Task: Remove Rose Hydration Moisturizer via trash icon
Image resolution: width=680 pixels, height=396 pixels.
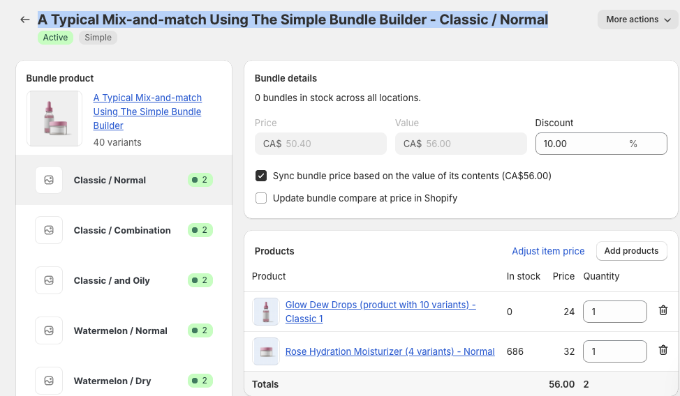Action: click(663, 350)
